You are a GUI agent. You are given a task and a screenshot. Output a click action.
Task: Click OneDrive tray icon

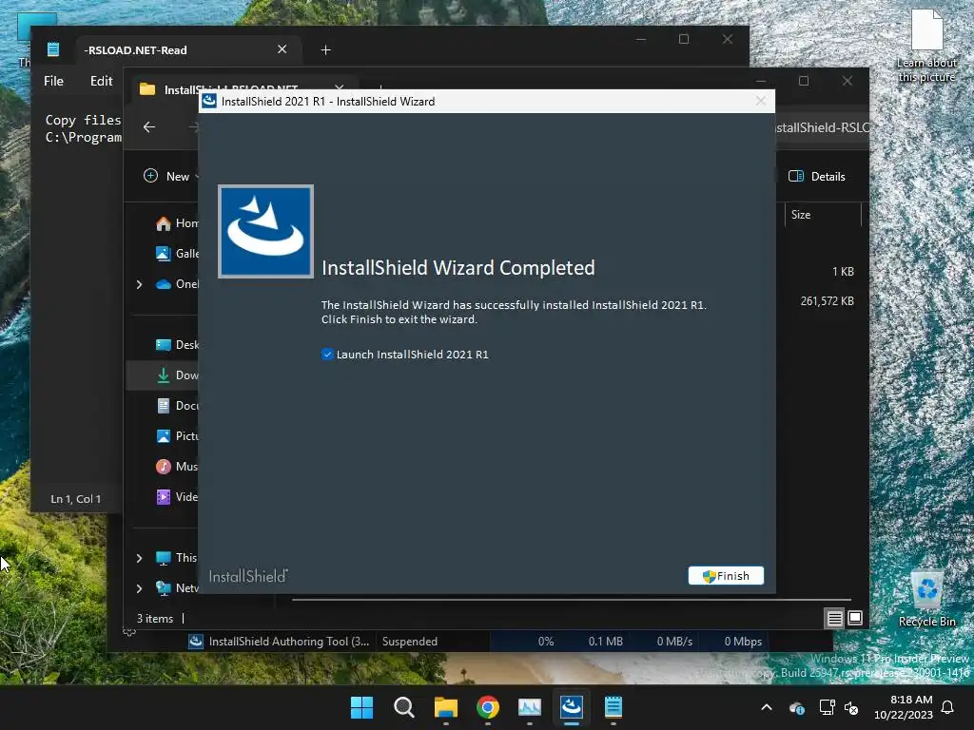coord(796,707)
